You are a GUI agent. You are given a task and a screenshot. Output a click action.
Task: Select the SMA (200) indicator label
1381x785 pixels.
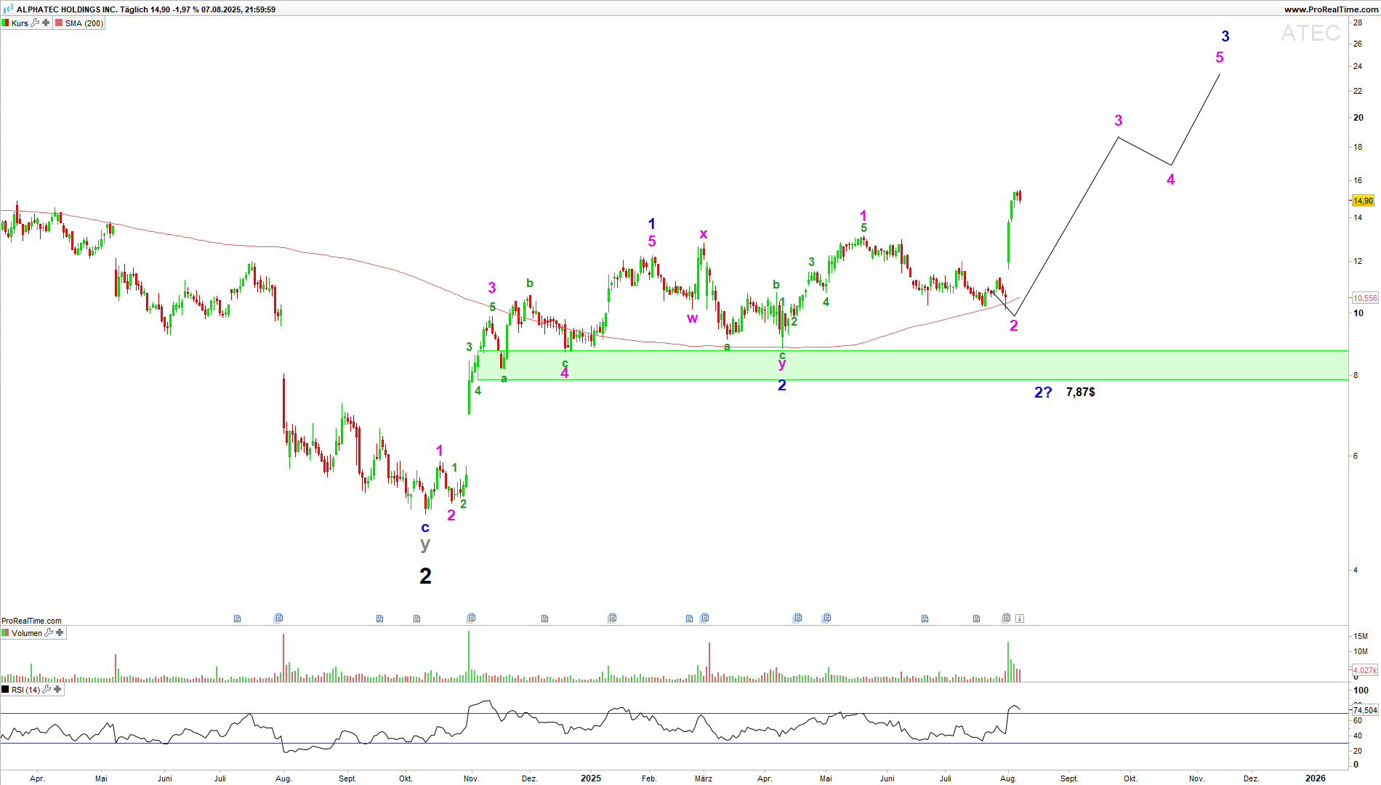click(x=84, y=23)
